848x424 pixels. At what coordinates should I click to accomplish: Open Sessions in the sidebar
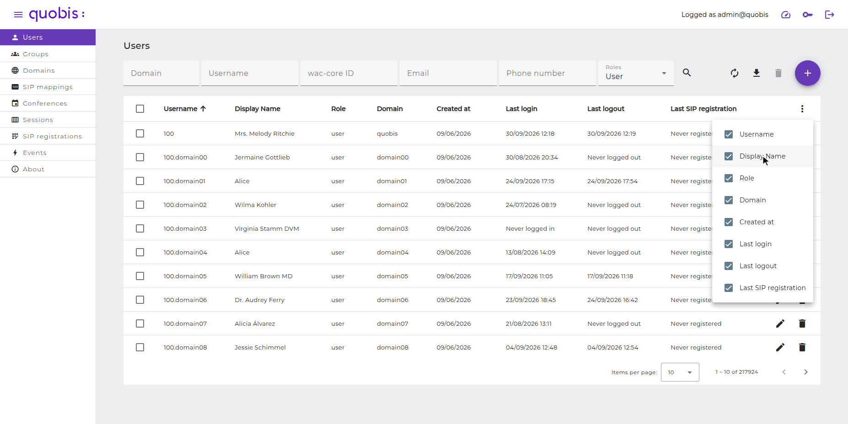48,120
